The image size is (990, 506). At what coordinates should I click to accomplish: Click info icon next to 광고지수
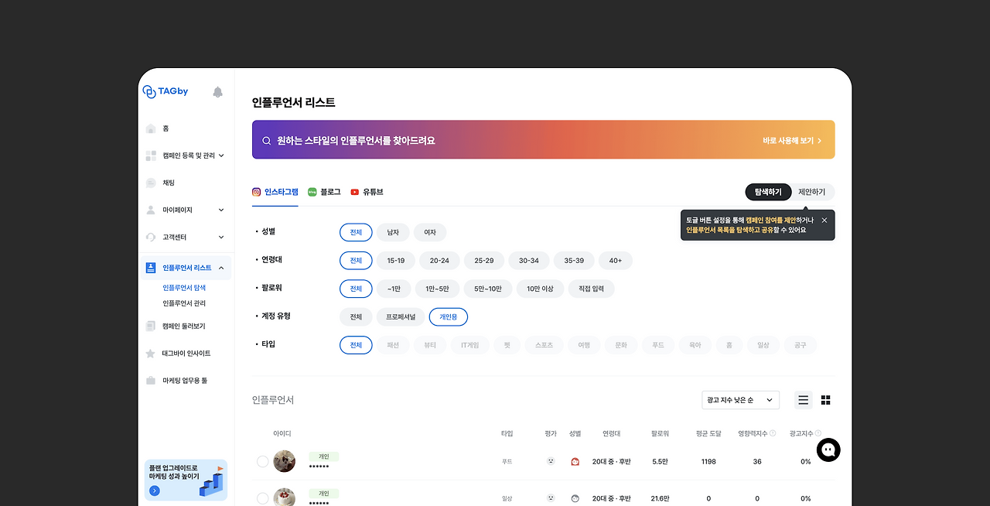pos(818,433)
